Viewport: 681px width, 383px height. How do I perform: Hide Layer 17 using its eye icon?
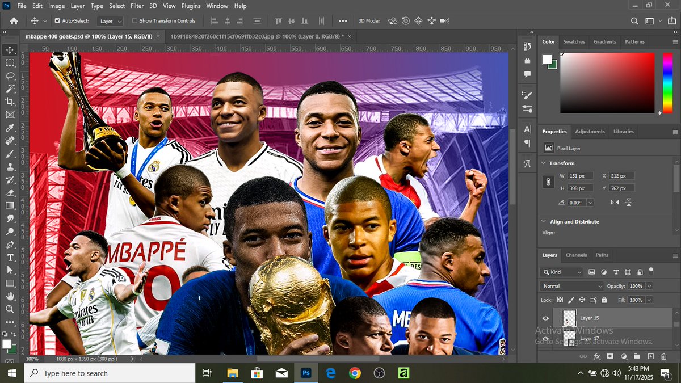coord(545,338)
